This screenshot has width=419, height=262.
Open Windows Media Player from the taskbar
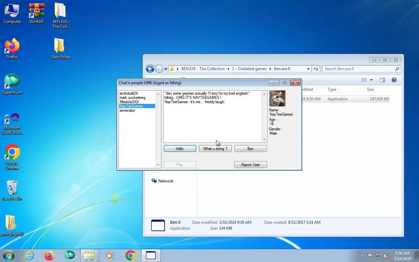(110, 255)
